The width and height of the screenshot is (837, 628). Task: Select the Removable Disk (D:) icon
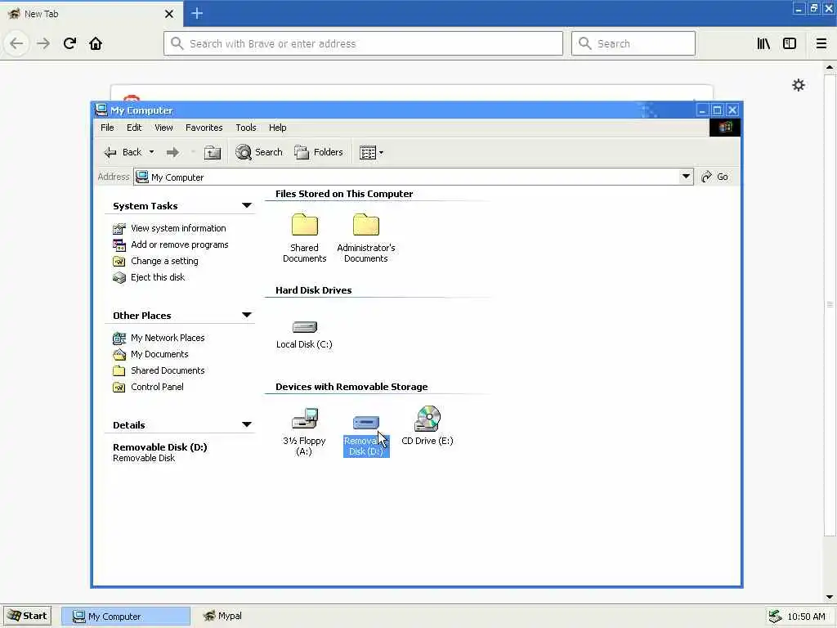pos(366,435)
